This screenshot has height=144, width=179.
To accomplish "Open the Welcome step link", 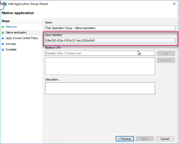I will [11, 27].
